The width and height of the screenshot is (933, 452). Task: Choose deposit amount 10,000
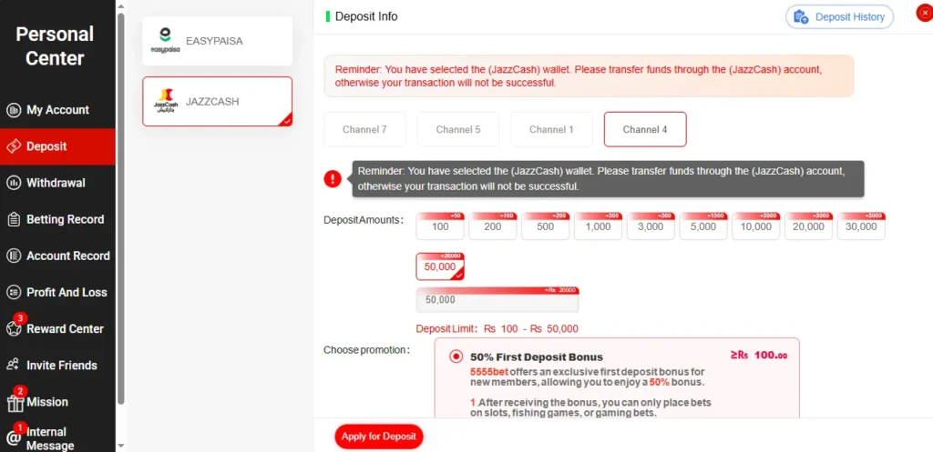point(755,226)
